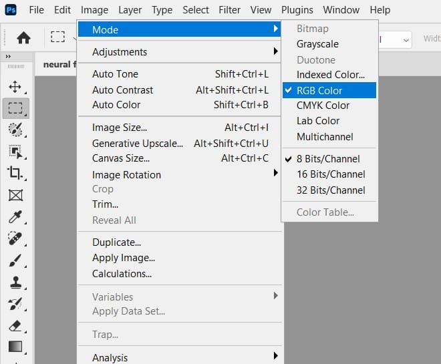
Task: Open Canvas Size... dialog
Action: tap(180, 158)
